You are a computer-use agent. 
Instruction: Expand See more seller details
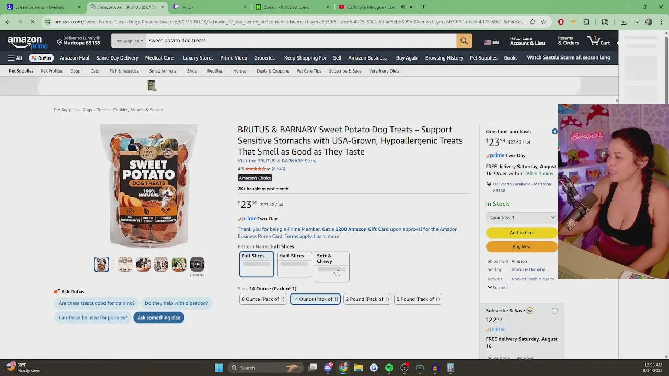(x=499, y=288)
